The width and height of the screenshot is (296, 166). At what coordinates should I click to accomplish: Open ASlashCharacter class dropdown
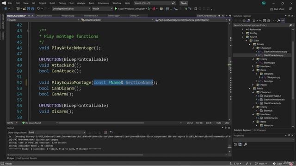117,20
